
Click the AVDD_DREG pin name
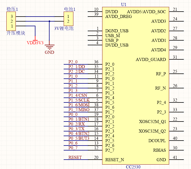tap(118, 17)
